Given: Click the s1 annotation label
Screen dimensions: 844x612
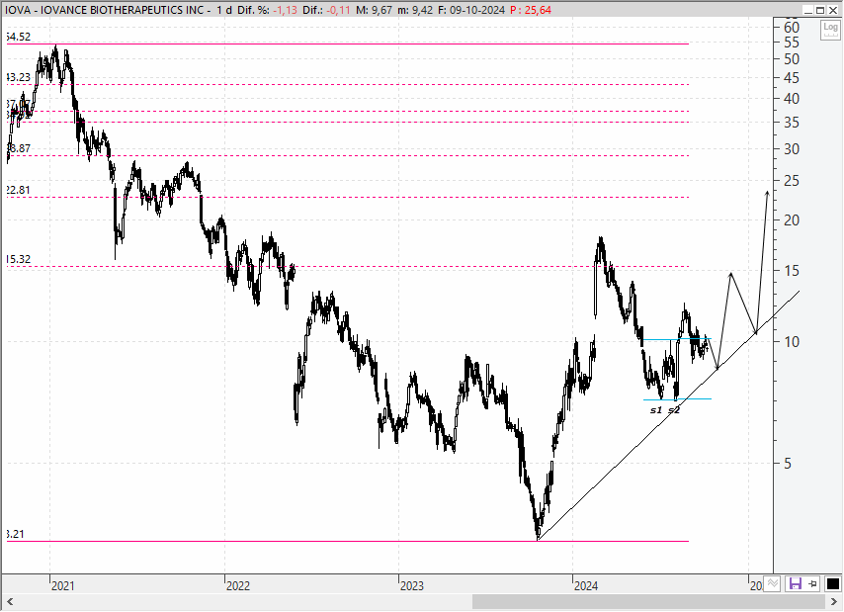Looking at the screenshot, I should tap(656, 410).
